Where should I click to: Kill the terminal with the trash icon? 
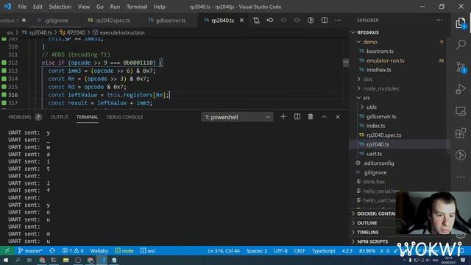point(311,116)
